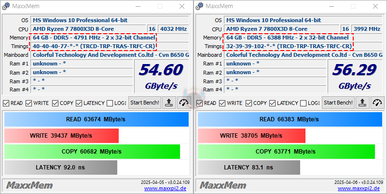
Task: Click the WRITE 38705 MByte/s bar
Action: tap(251, 136)
